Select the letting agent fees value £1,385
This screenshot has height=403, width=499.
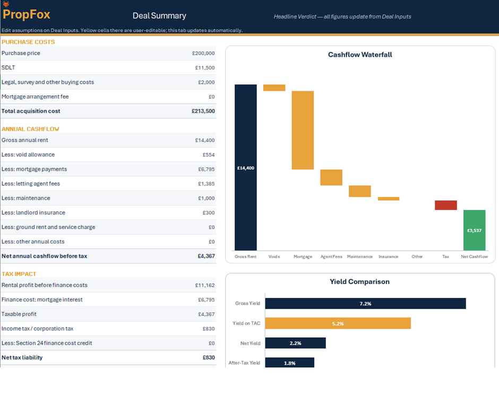click(x=206, y=183)
